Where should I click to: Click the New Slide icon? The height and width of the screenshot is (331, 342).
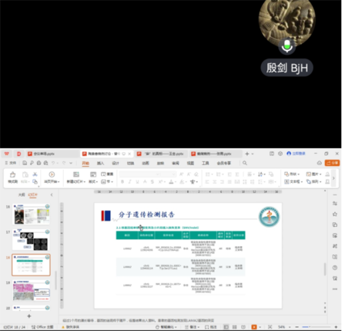click(76, 174)
